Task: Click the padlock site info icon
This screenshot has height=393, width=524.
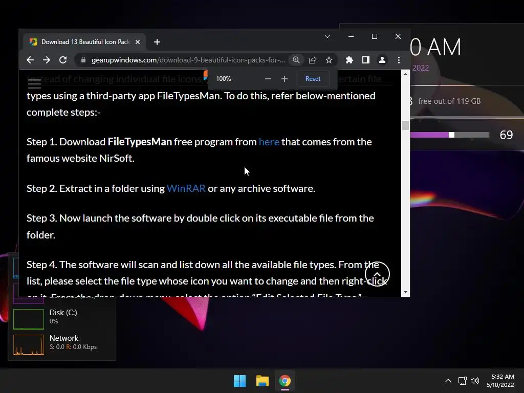Action: click(83, 60)
